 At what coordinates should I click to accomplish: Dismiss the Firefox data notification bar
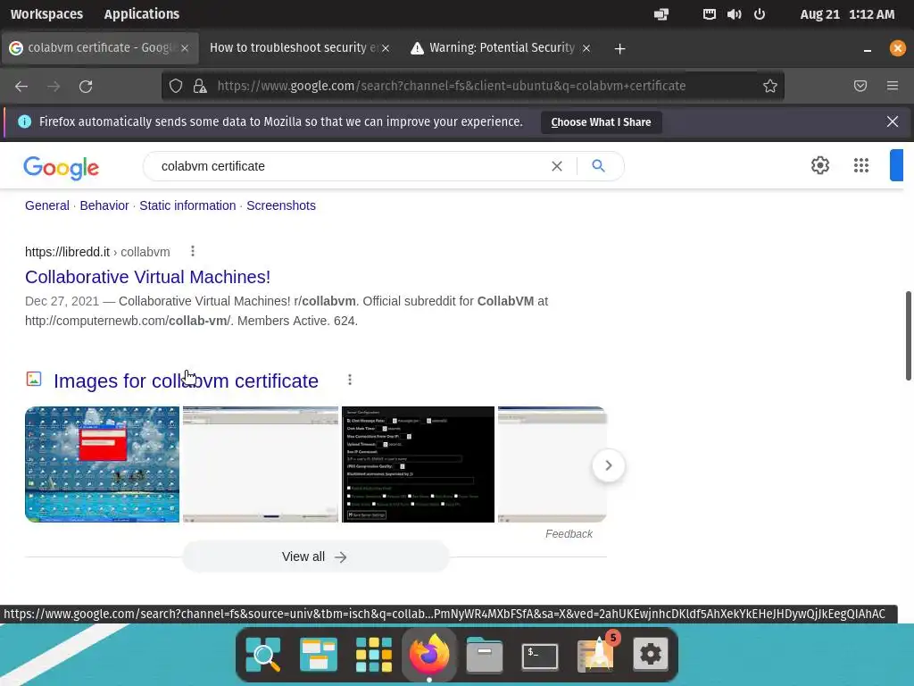click(892, 121)
